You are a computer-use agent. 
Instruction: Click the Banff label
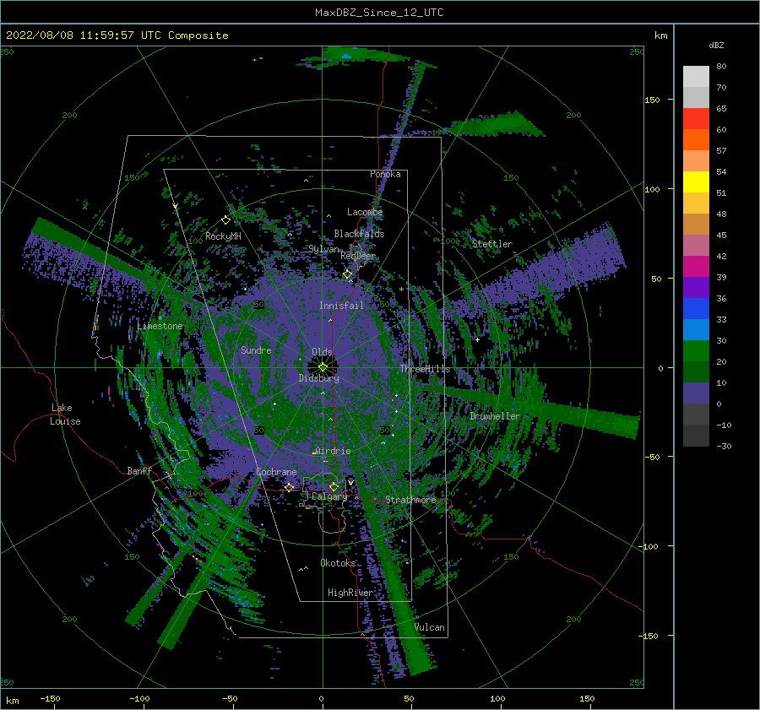click(139, 470)
